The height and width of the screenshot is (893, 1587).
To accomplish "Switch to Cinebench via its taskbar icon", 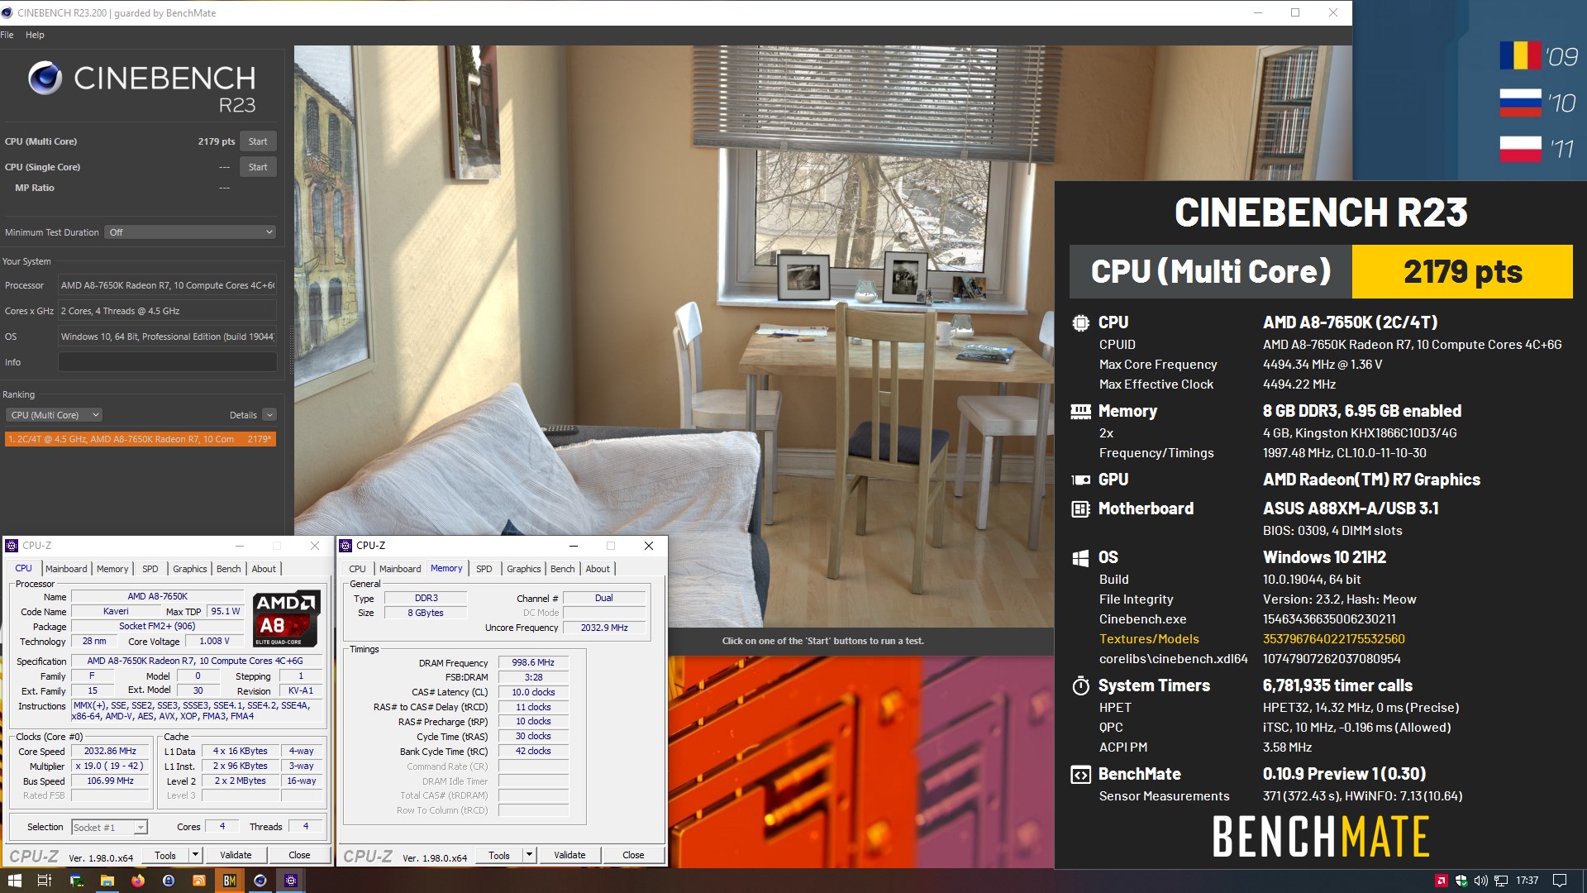I will tap(260, 881).
